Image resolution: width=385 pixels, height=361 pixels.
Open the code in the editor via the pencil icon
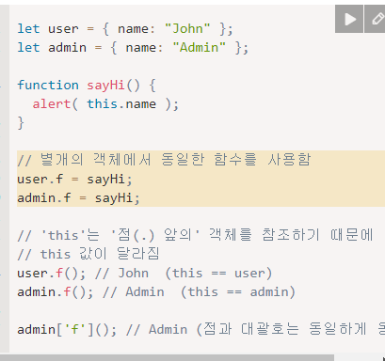[376, 19]
